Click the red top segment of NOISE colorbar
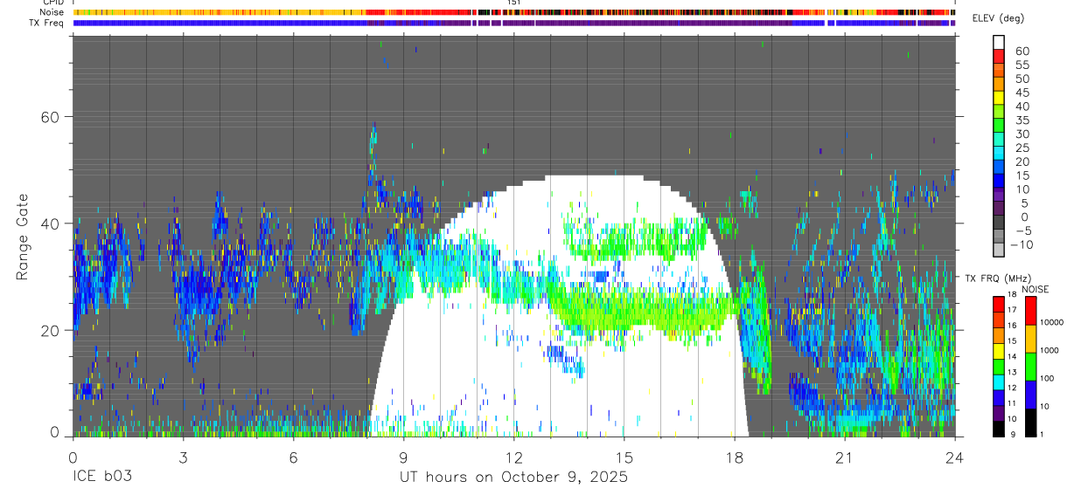Screen dimensions: 1074x495 (1030, 310)
